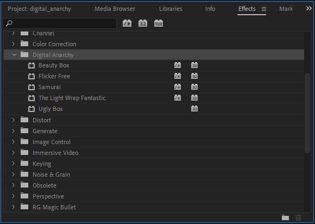Switch to the Project: digital_anarchy tab
Viewport: 315px width, 224px height.
[39, 9]
